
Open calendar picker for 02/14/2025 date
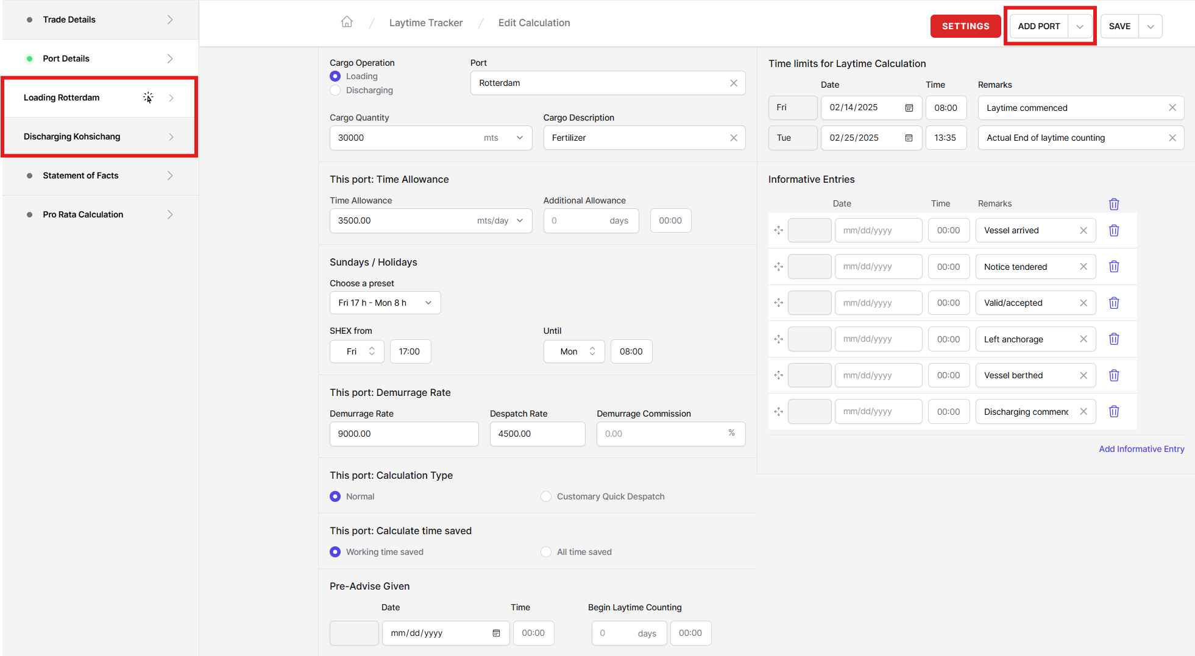pos(909,108)
